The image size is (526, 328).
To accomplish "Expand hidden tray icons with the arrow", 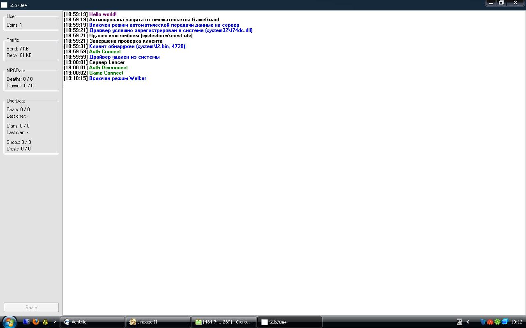I will pos(468,322).
